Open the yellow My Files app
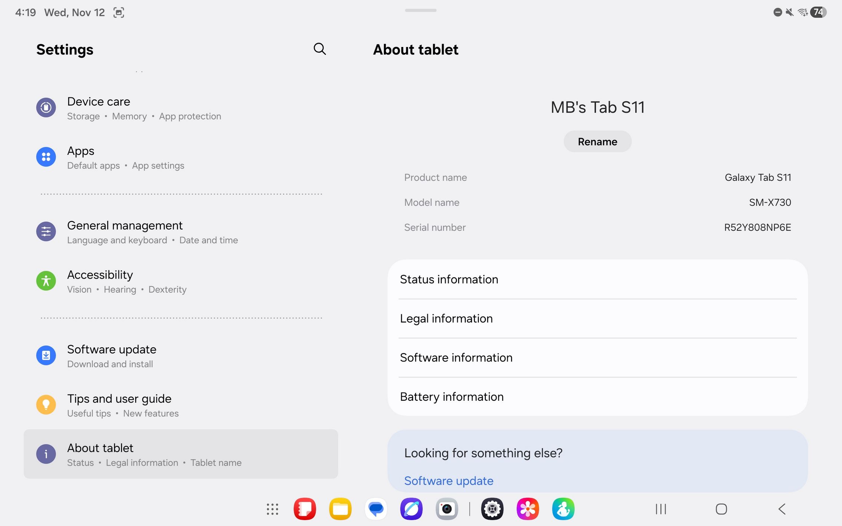The width and height of the screenshot is (842, 526). pyautogui.click(x=340, y=509)
